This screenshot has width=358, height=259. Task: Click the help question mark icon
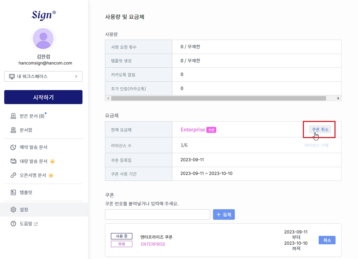[x=13, y=224]
